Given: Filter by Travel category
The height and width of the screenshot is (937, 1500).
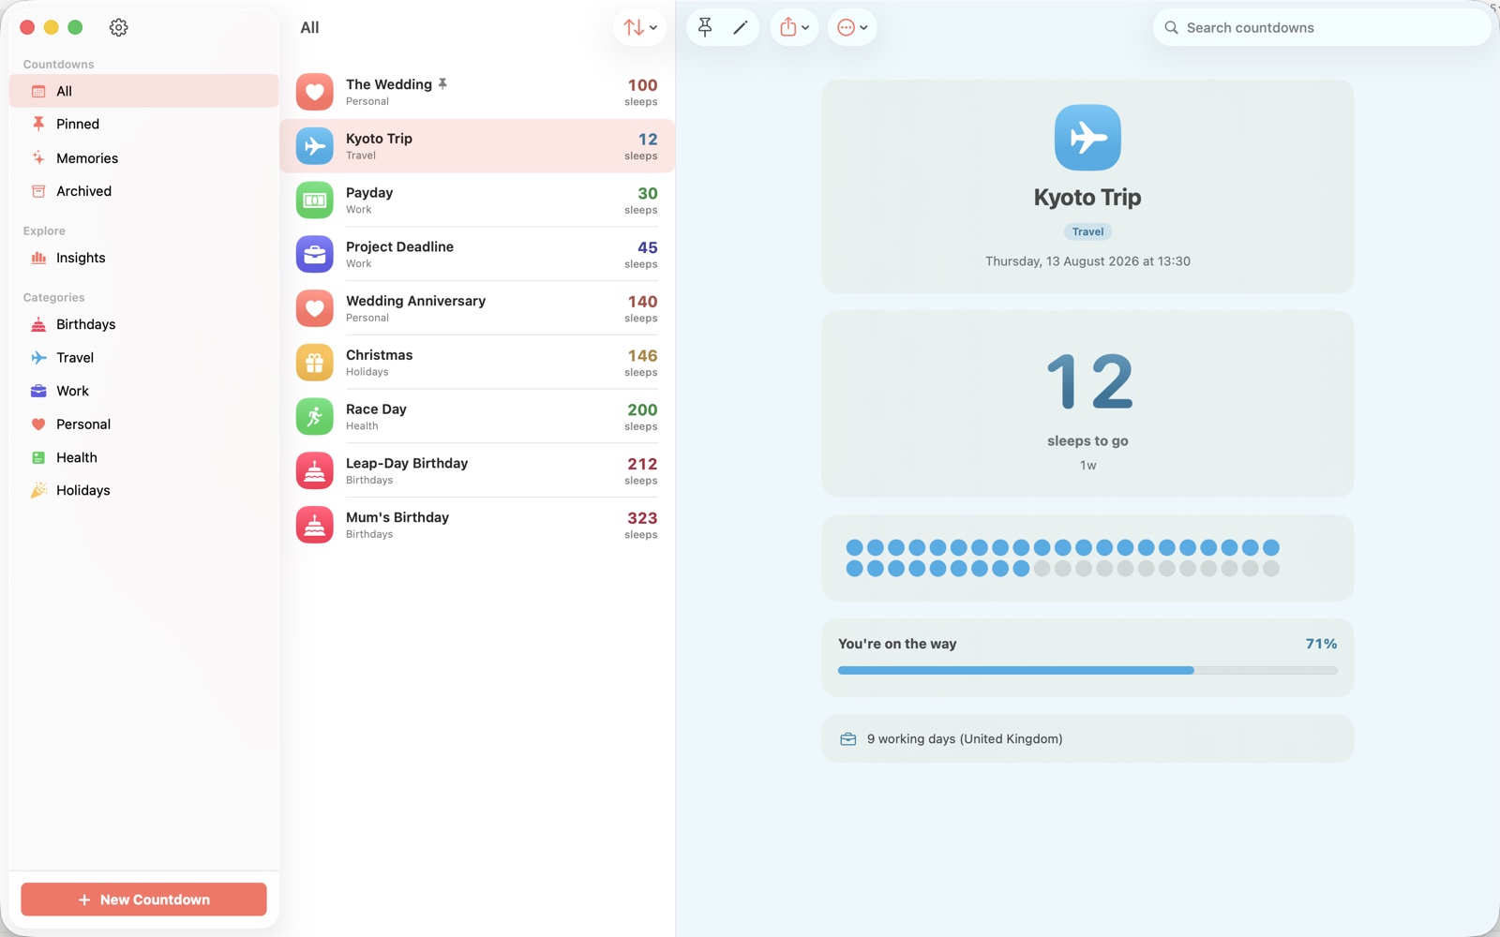Looking at the screenshot, I should (144, 358).
